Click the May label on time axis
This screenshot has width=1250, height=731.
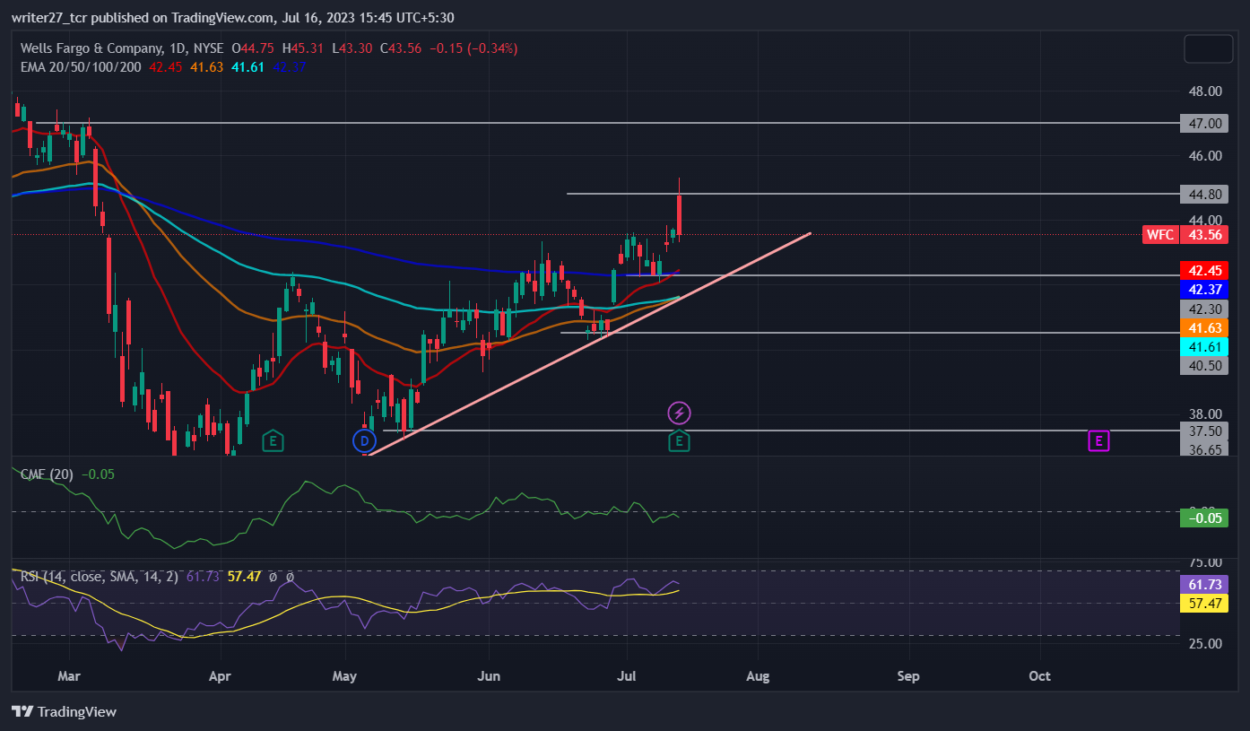tap(344, 675)
